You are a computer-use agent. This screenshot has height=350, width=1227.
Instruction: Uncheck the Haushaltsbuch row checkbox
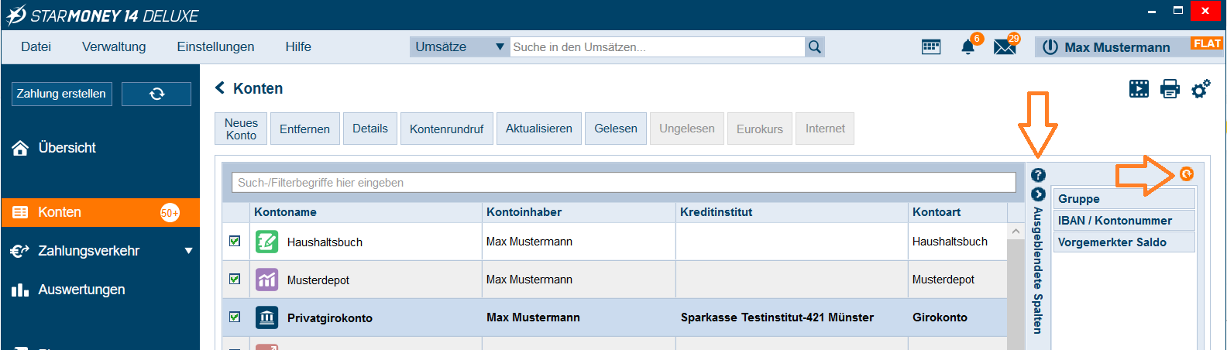click(x=235, y=241)
